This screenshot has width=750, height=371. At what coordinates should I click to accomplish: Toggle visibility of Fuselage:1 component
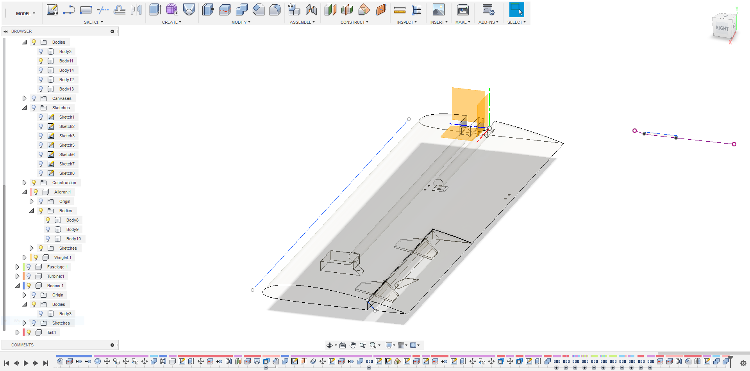pyautogui.click(x=29, y=267)
